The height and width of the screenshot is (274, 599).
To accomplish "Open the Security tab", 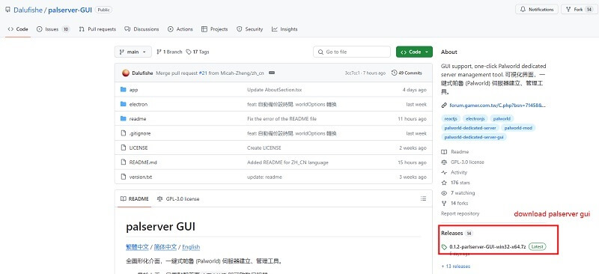I will tap(249, 29).
